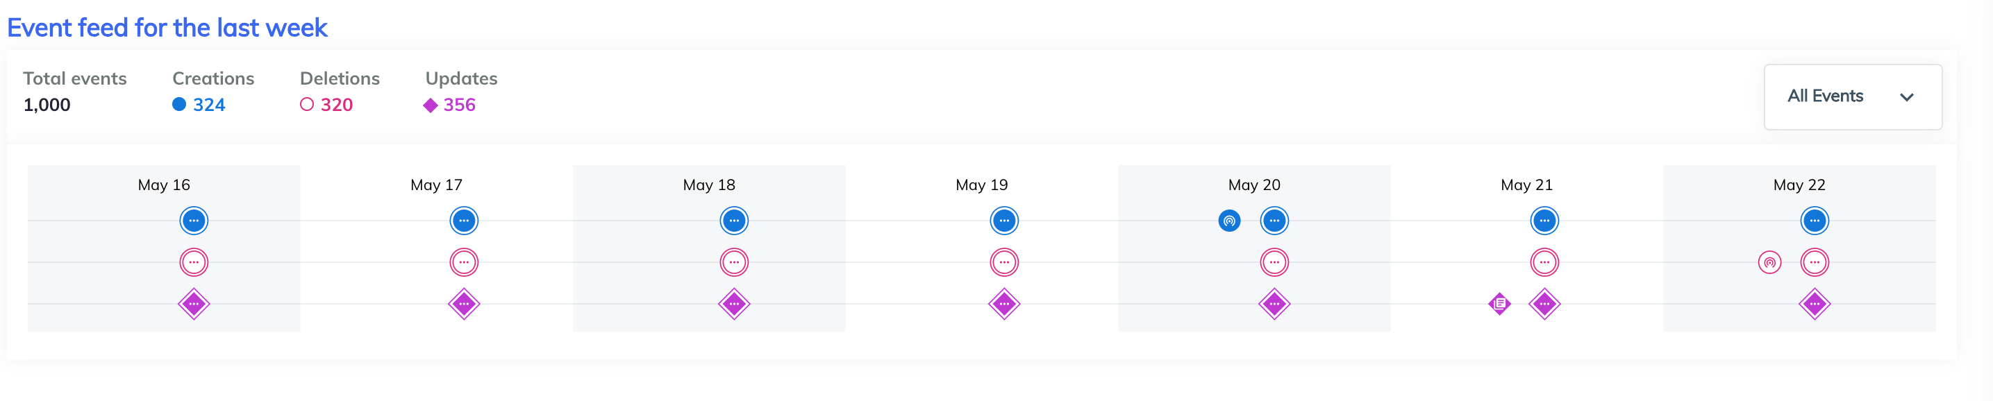The width and height of the screenshot is (1993, 401).
Task: Select the small deletion target icon on May 22
Action: [1770, 262]
